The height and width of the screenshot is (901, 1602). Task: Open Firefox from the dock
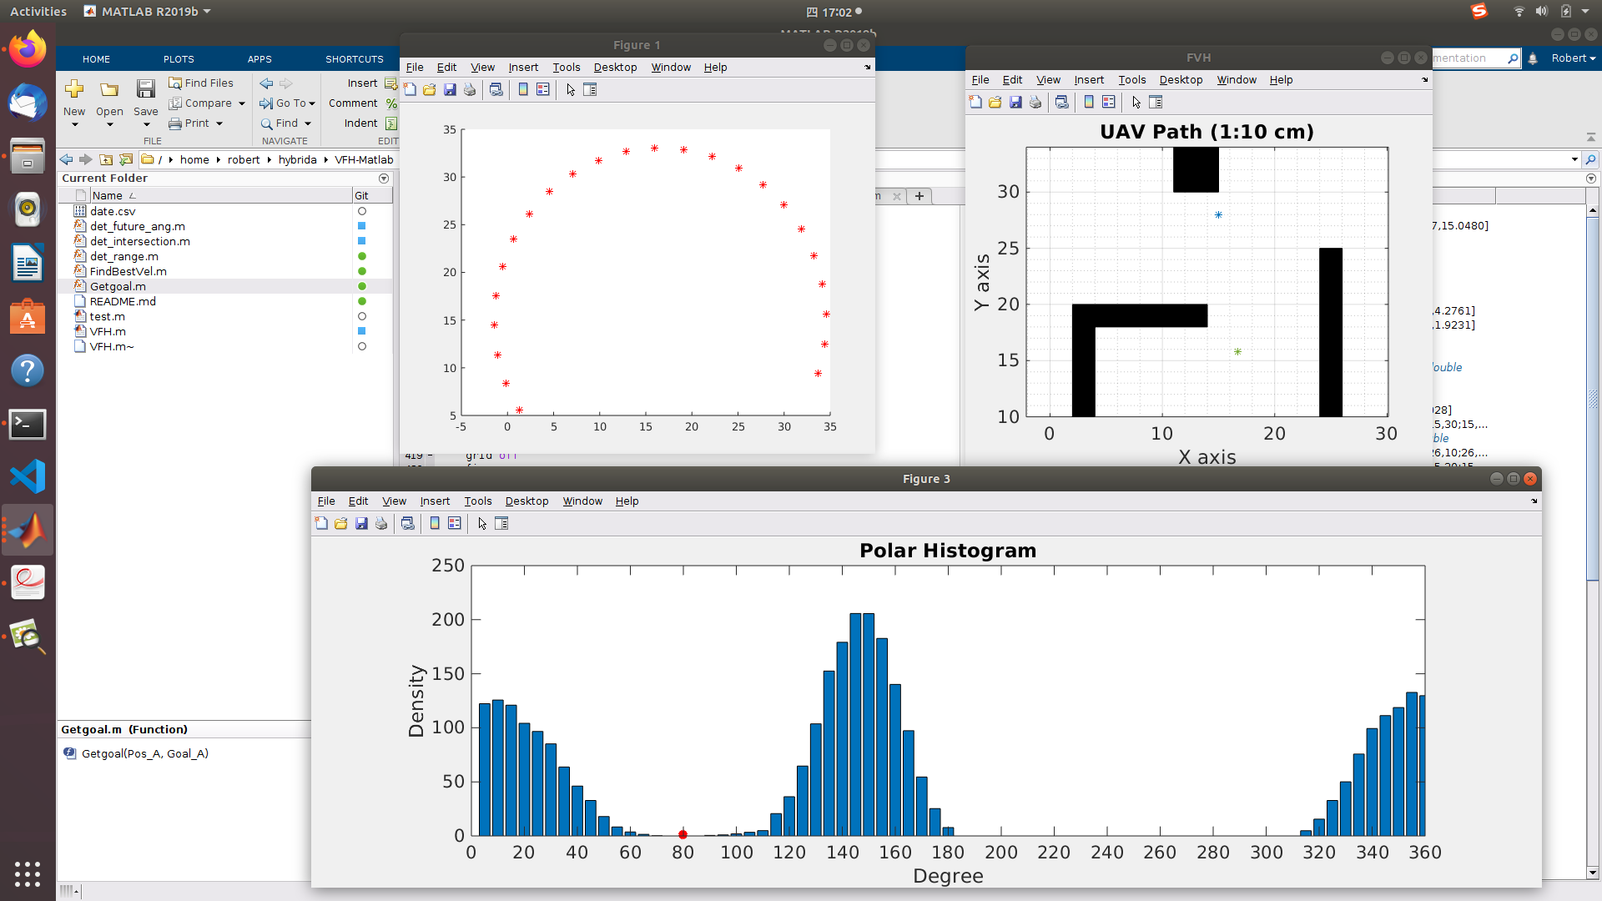pyautogui.click(x=28, y=50)
